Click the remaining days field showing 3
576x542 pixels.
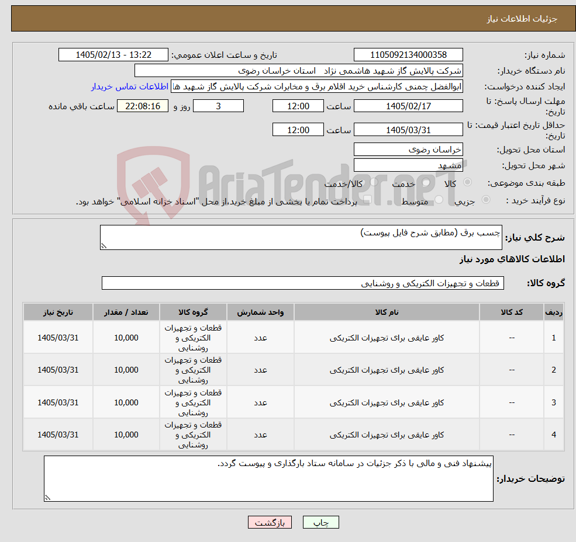tap(218, 106)
